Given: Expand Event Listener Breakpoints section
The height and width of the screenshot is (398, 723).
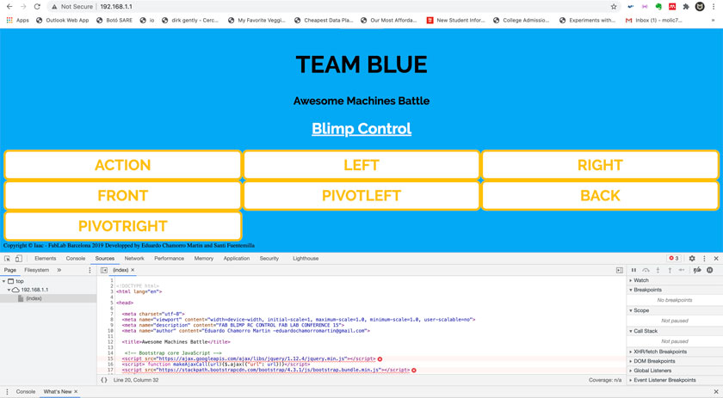Looking at the screenshot, I should pos(664,380).
